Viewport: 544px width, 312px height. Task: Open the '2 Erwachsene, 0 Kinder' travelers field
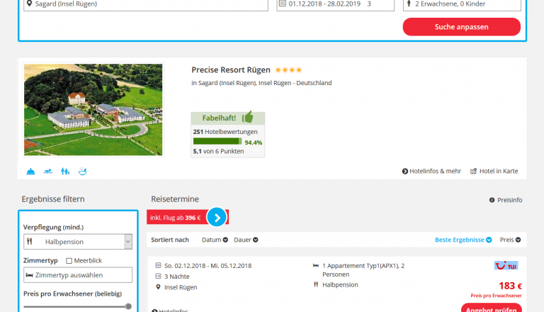[x=462, y=4]
